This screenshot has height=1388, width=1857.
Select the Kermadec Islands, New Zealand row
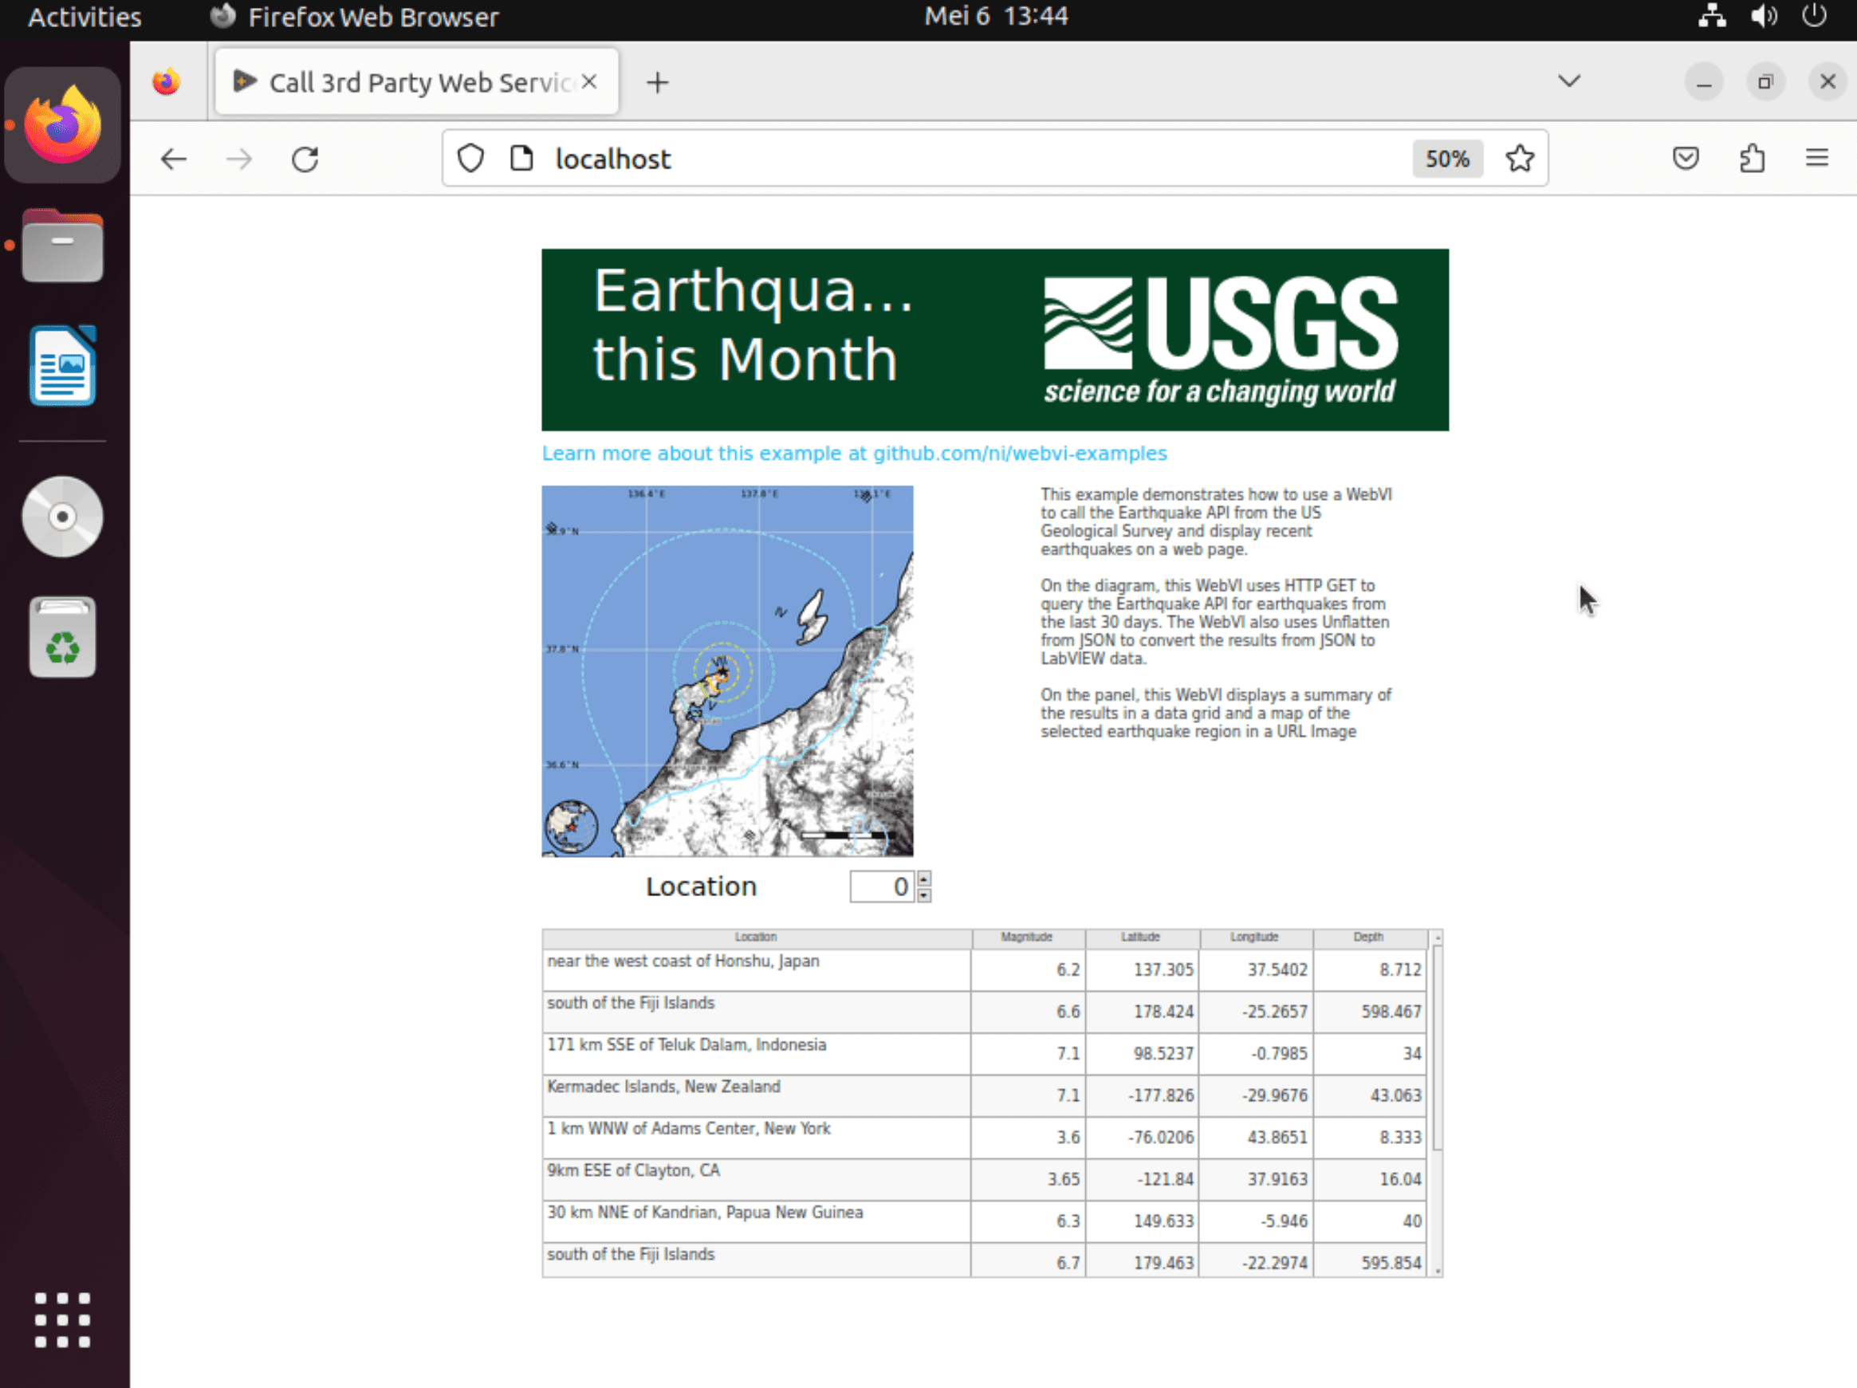point(984,1095)
